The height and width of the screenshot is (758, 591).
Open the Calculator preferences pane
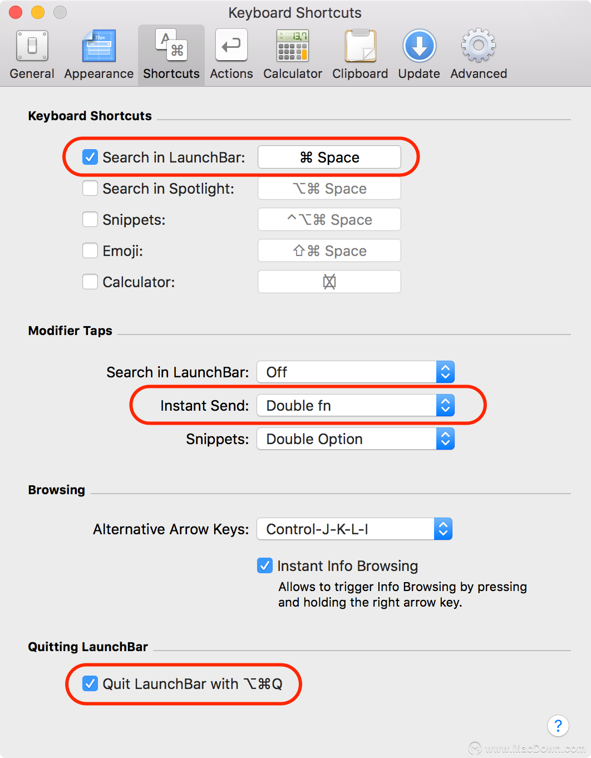293,55
